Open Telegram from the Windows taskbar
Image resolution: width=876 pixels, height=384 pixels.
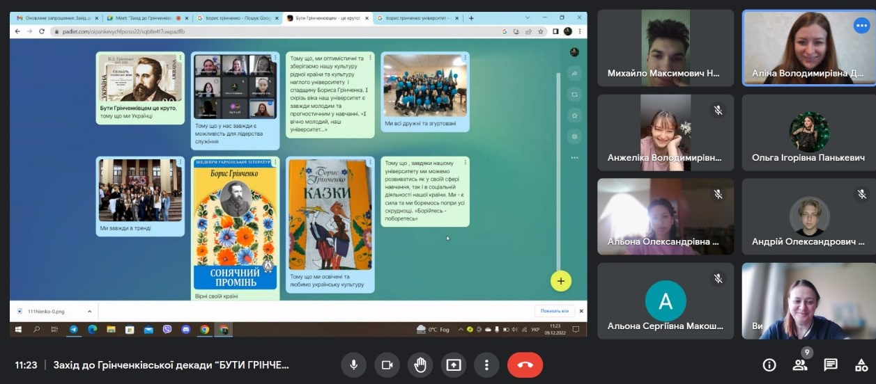pos(73,329)
